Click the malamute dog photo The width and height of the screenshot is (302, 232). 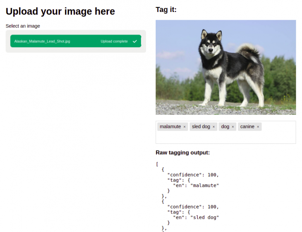pos(226,67)
